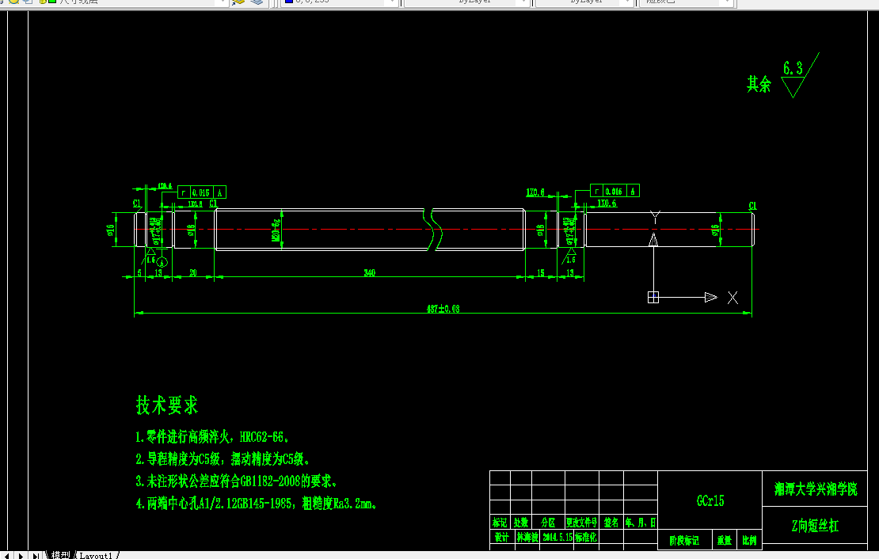
Task: Select the 2014.5.15 date cell
Action: (557, 537)
